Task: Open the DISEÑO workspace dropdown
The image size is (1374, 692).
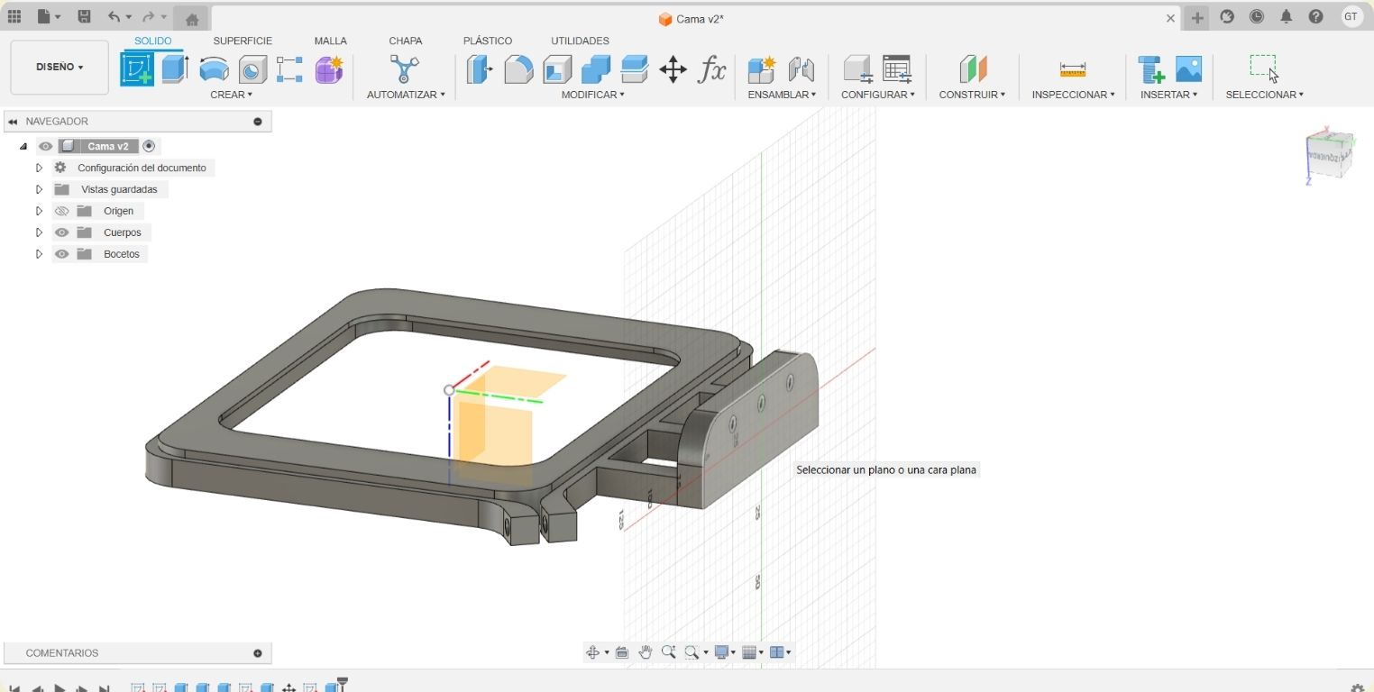Action: click(x=60, y=67)
